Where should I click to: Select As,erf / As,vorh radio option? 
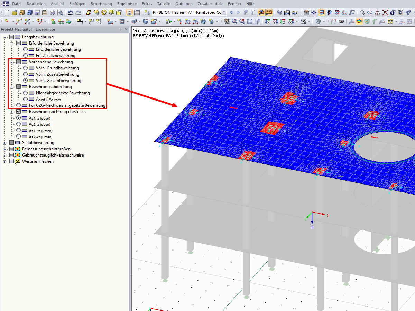click(25, 99)
